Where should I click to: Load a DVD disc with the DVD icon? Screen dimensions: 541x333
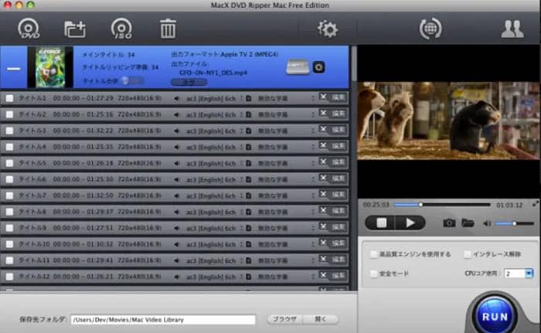coord(29,29)
